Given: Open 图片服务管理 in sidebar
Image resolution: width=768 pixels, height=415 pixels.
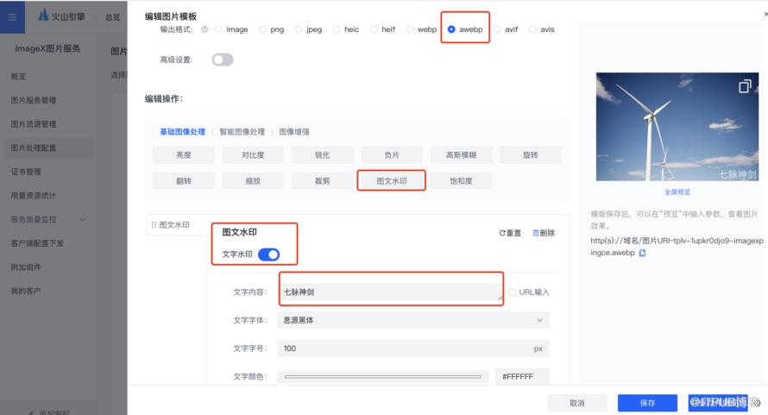Looking at the screenshot, I should [x=34, y=100].
